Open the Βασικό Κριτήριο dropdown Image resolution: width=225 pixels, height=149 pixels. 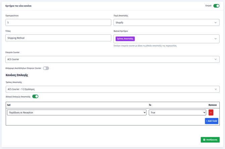167,39
